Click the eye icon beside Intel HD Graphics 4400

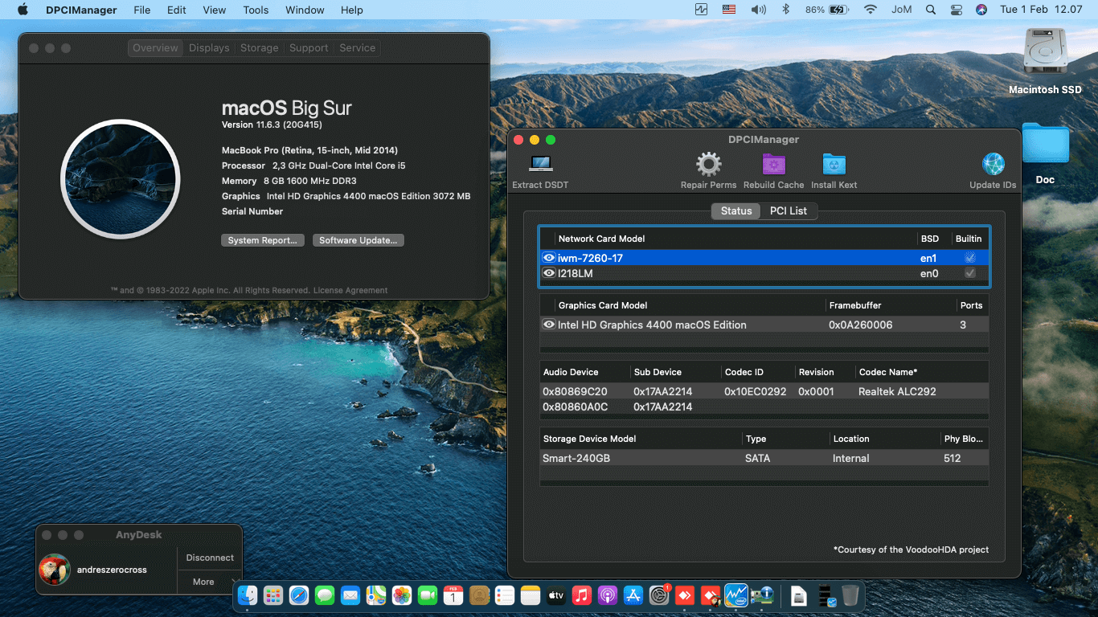[549, 325]
